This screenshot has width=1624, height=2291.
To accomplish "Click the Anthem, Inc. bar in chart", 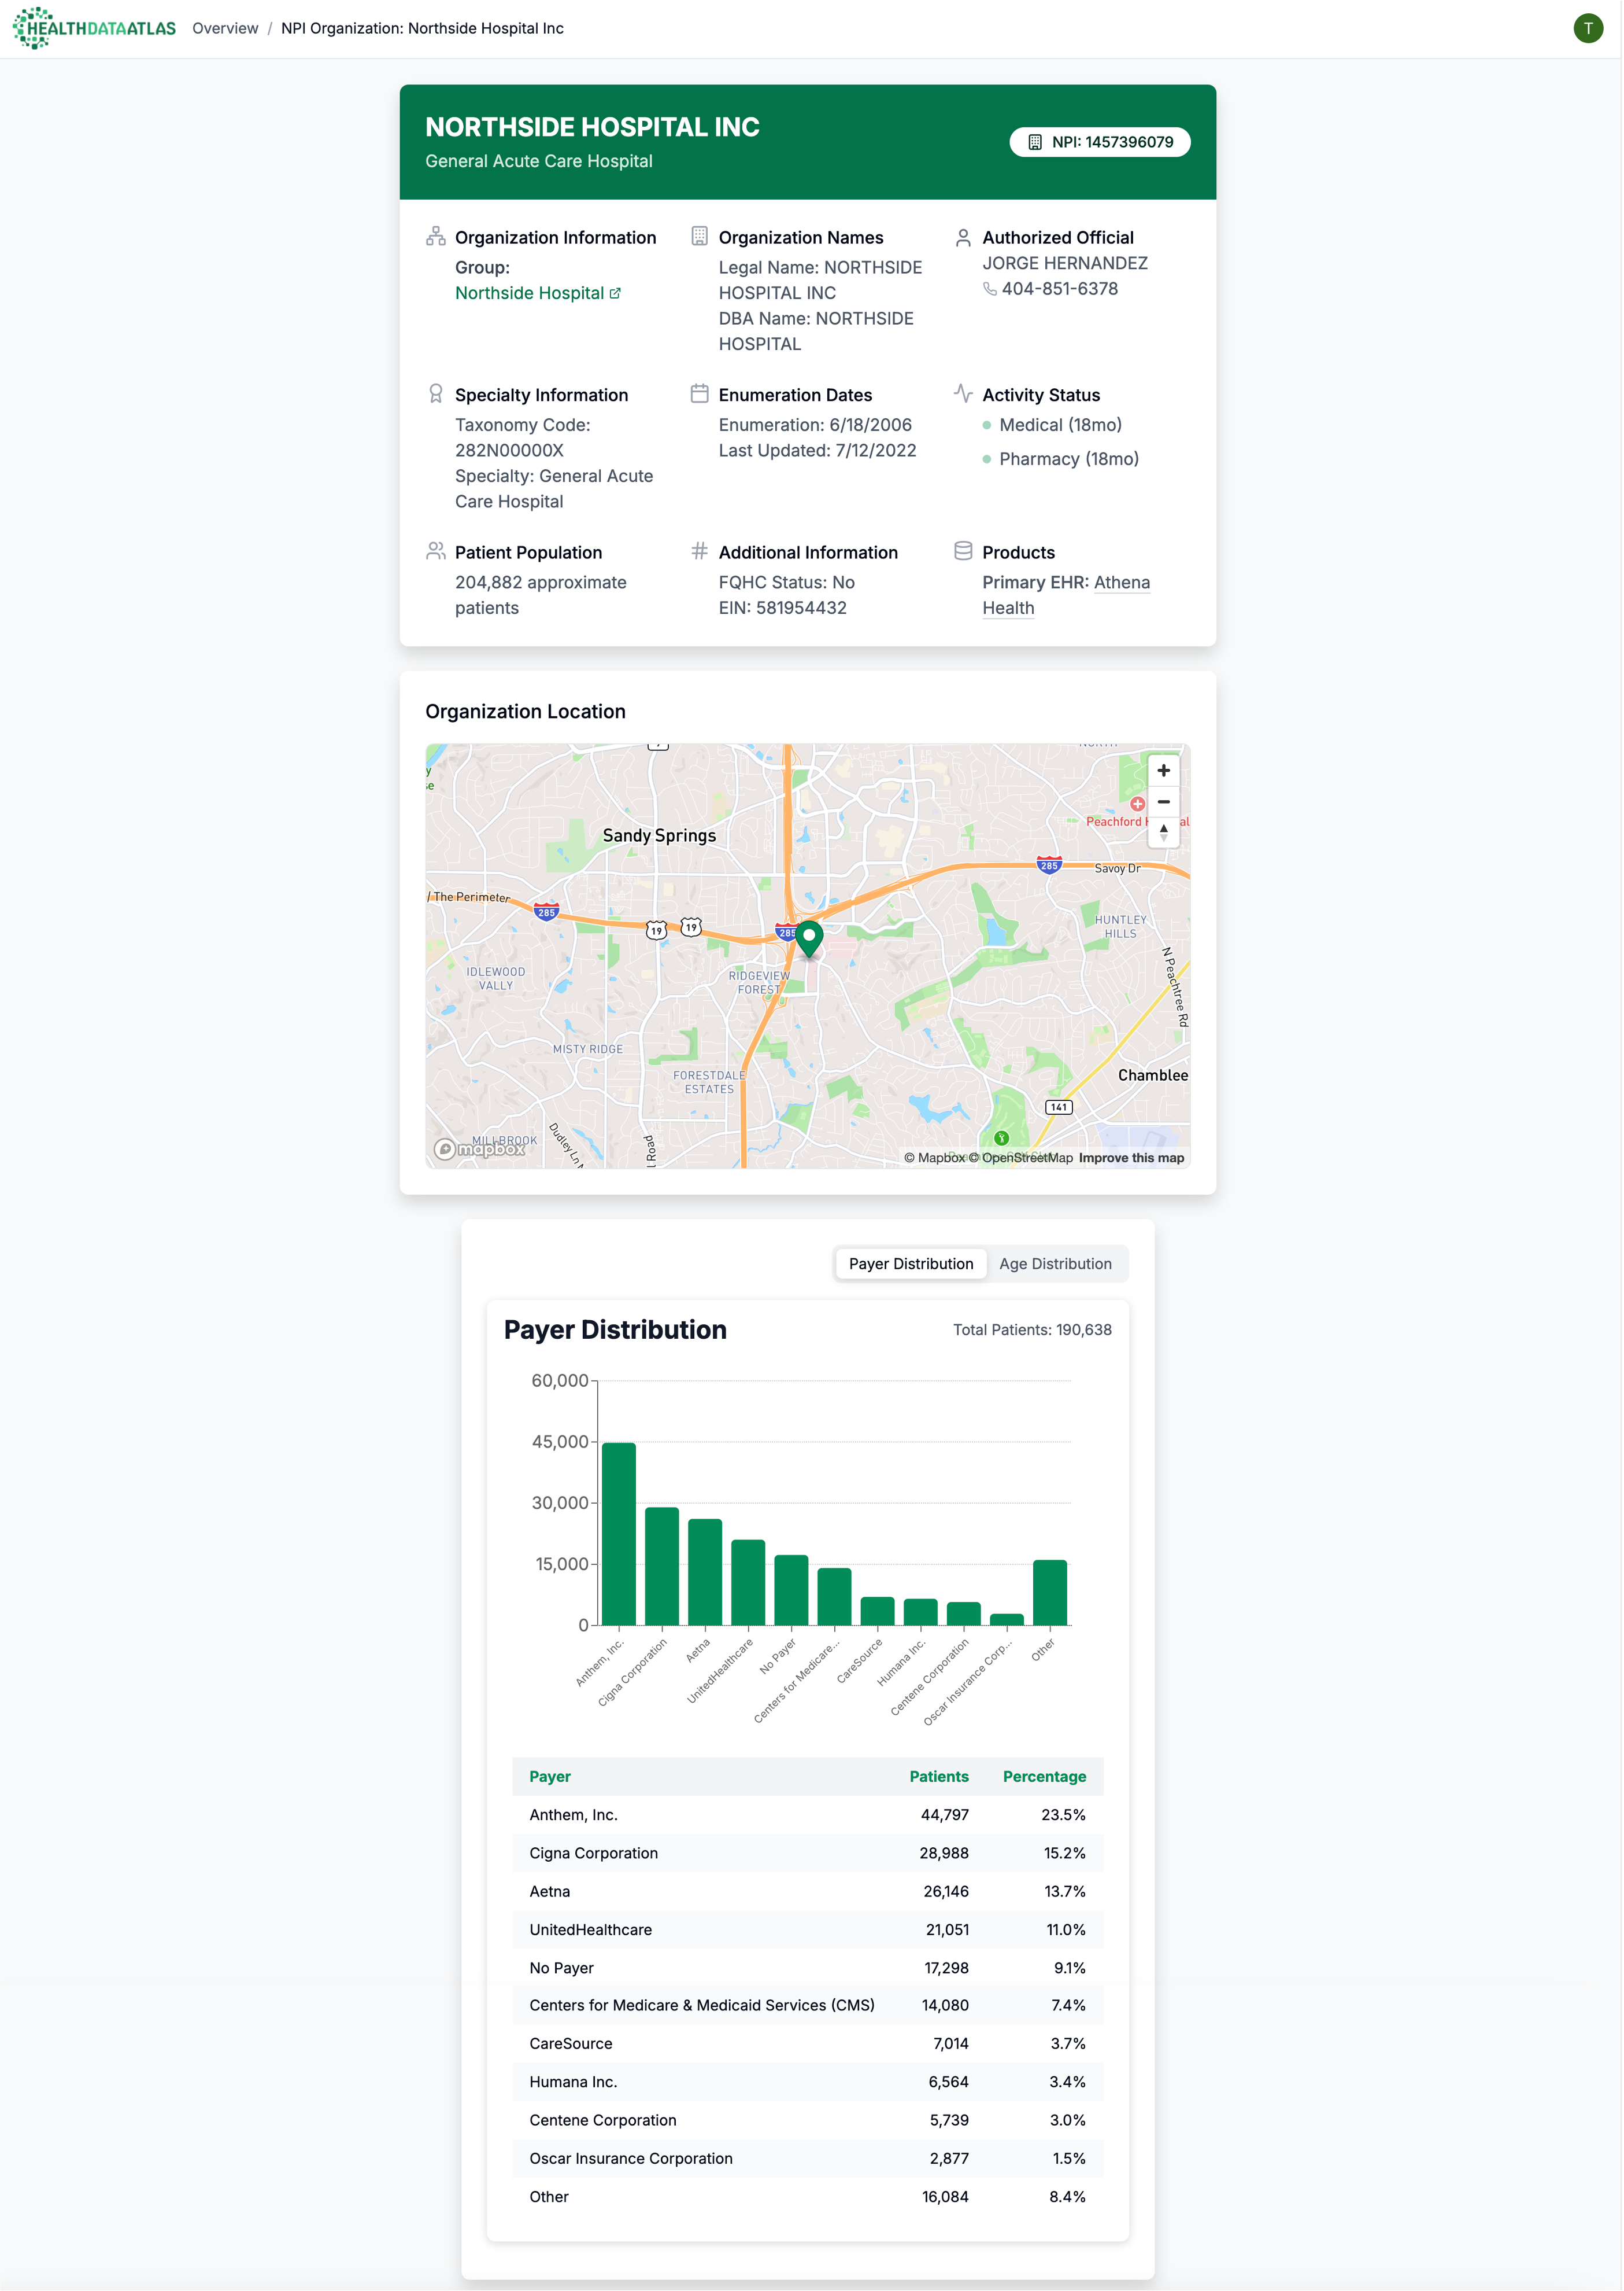I will (x=618, y=1533).
